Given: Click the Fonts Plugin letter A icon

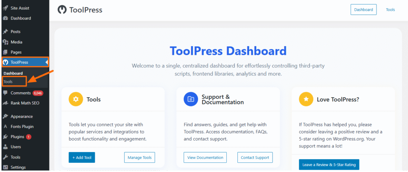Looking at the screenshot, I should 5,127.
